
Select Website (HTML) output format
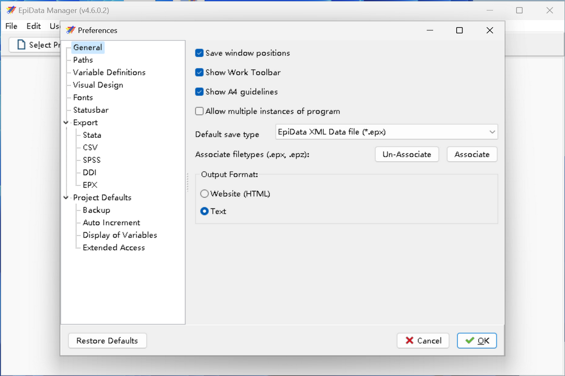(x=205, y=194)
